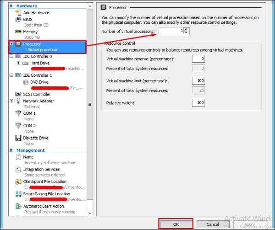The image size is (275, 230).
Task: Click 'External' under Network Adapter
Action: click(x=32, y=107)
